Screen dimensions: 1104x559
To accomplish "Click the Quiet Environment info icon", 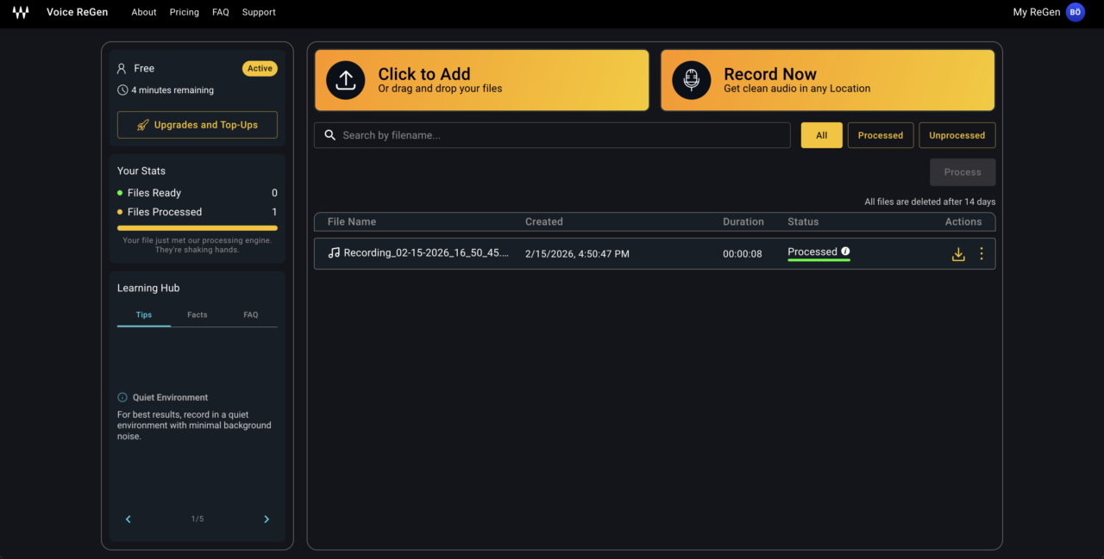I will click(x=122, y=397).
